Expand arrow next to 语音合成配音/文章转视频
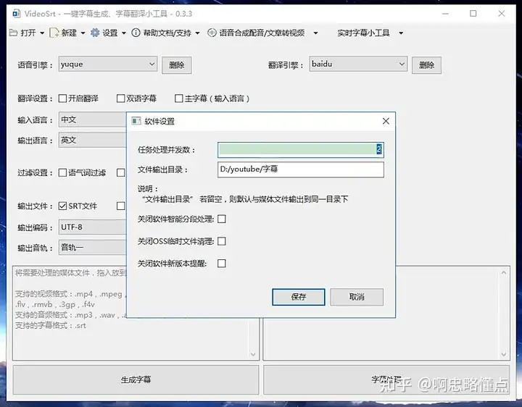 point(315,33)
